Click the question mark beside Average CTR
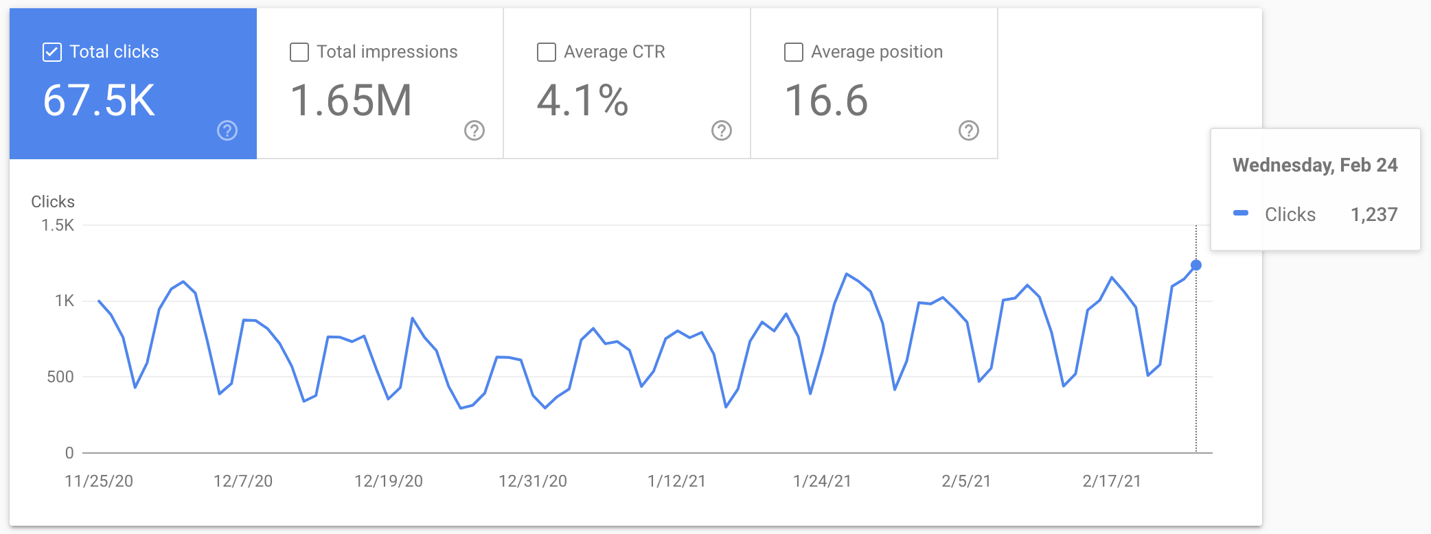Viewport: 1431px width, 534px height. [720, 130]
